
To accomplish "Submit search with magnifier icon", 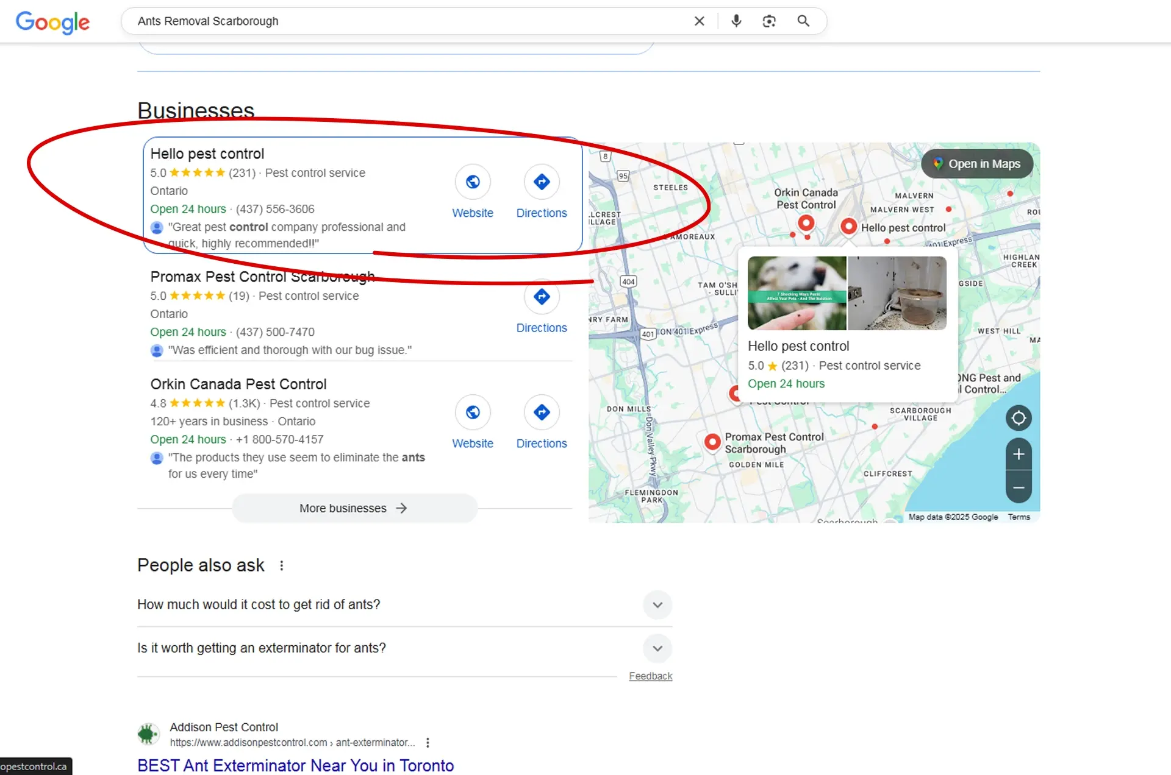I will point(803,21).
